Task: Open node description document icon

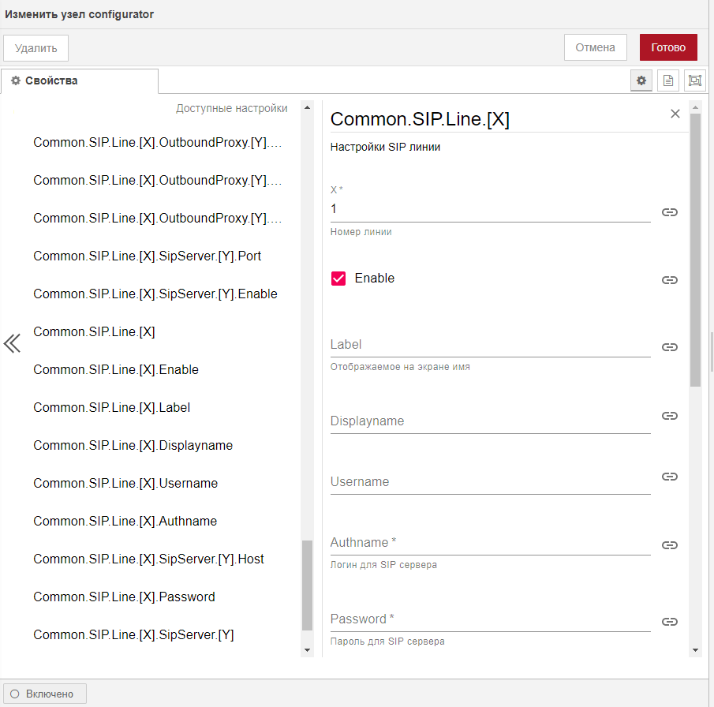Action: coord(667,80)
